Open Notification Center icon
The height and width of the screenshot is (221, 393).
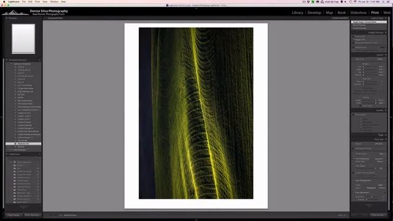pos(388,1)
